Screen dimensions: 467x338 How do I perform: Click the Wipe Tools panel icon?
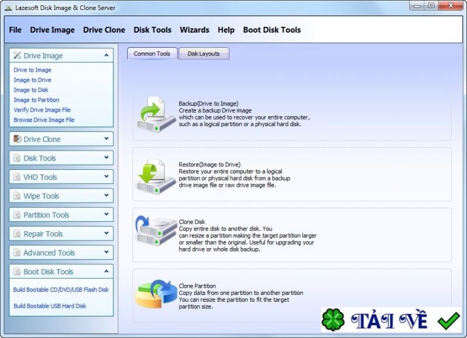tap(18, 196)
